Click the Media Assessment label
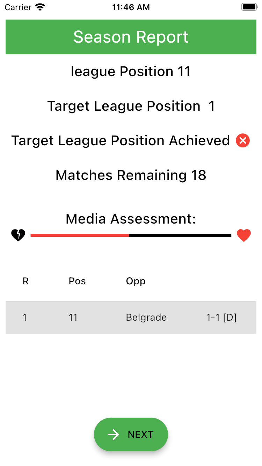 coord(131,219)
